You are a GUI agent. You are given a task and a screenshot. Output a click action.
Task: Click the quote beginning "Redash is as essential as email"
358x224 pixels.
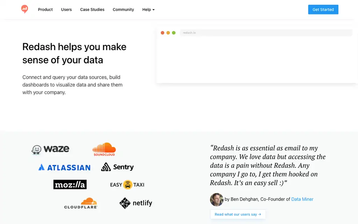[x=268, y=165]
